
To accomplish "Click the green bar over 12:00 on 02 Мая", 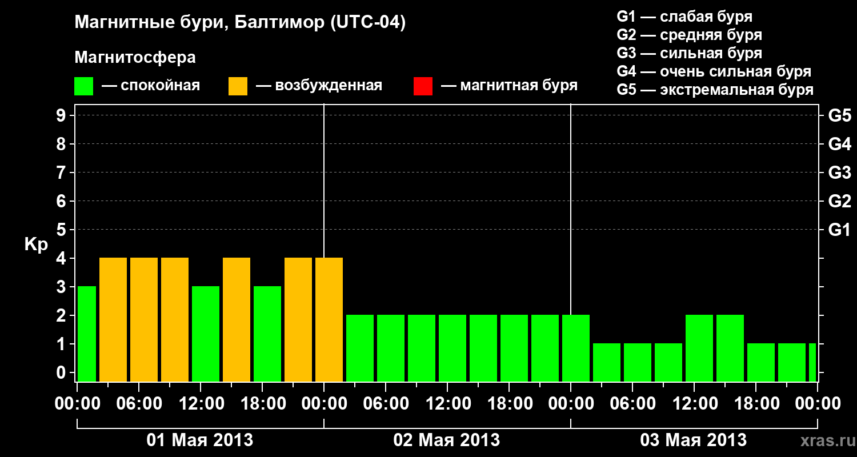I will point(452,348).
